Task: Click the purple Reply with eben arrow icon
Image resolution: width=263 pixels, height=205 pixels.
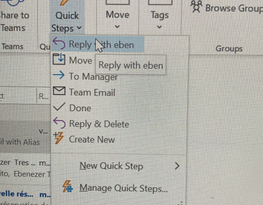Action: [59, 43]
